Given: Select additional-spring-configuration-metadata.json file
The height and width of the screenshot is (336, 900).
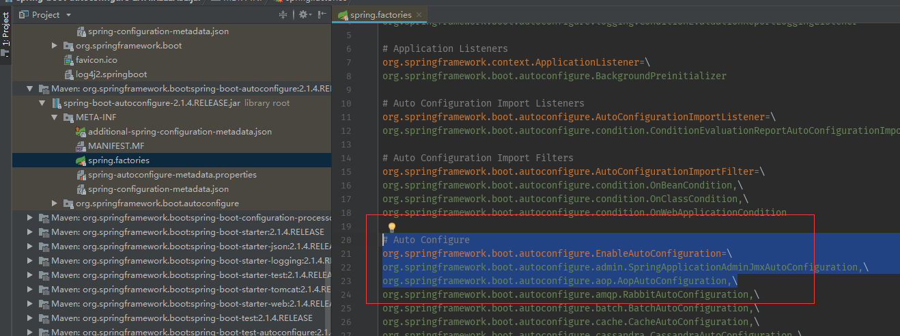Looking at the screenshot, I should point(180,132).
